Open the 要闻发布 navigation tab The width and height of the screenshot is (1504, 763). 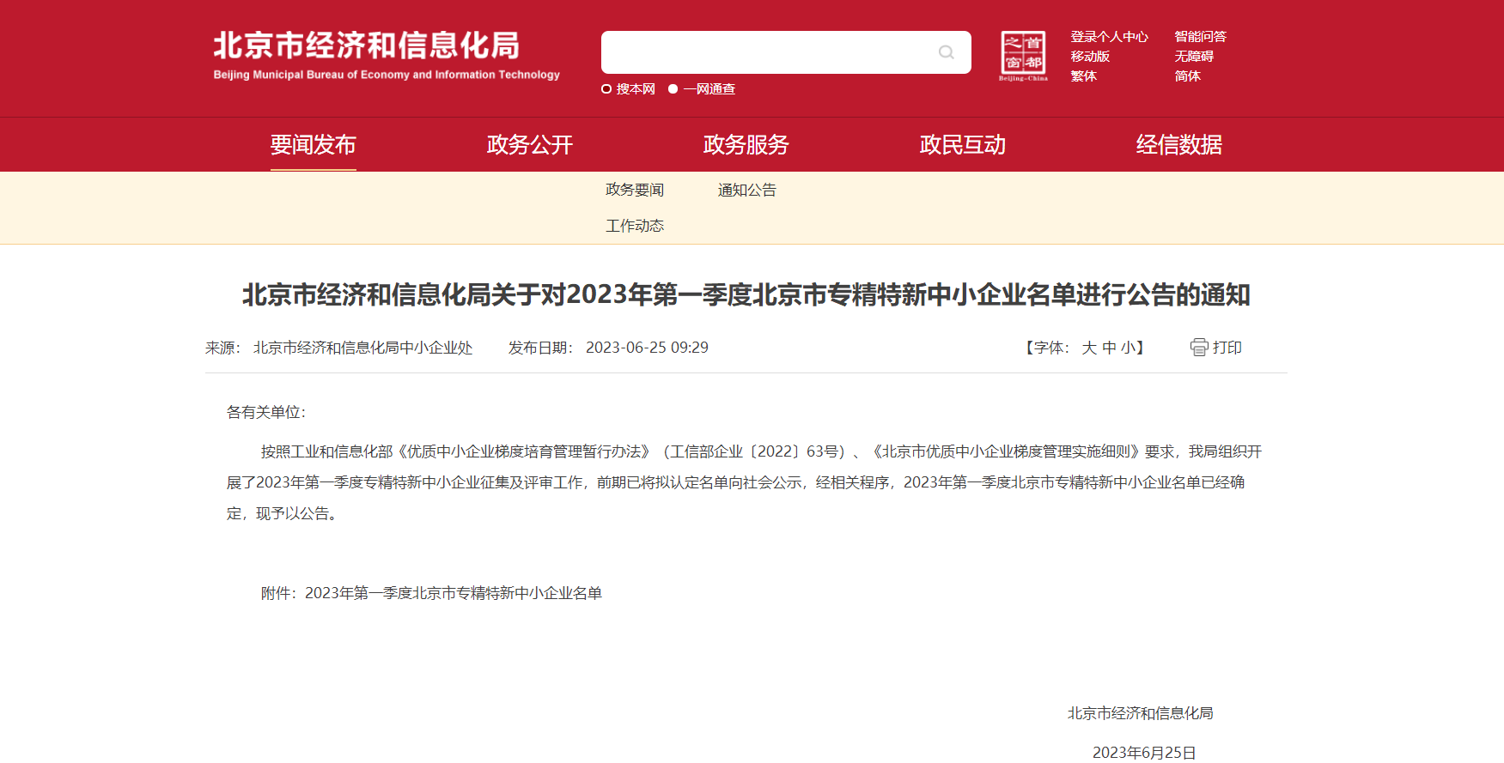[x=314, y=145]
